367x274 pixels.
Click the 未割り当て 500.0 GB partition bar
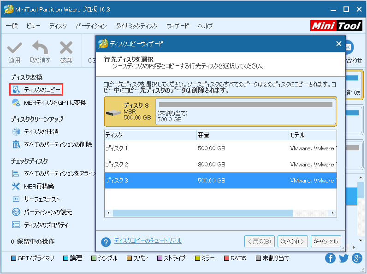[x=246, y=112]
